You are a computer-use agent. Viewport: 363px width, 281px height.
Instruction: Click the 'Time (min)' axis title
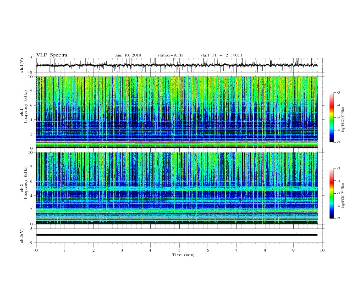[183, 255]
